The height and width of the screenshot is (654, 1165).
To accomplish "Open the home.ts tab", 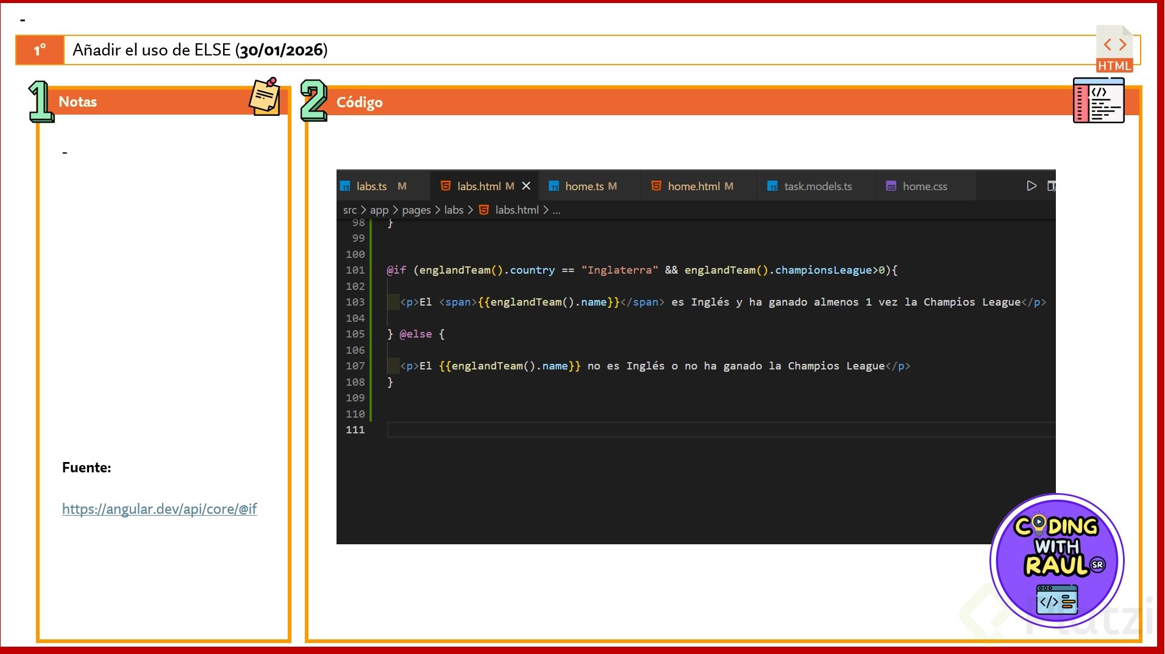I will click(x=583, y=187).
